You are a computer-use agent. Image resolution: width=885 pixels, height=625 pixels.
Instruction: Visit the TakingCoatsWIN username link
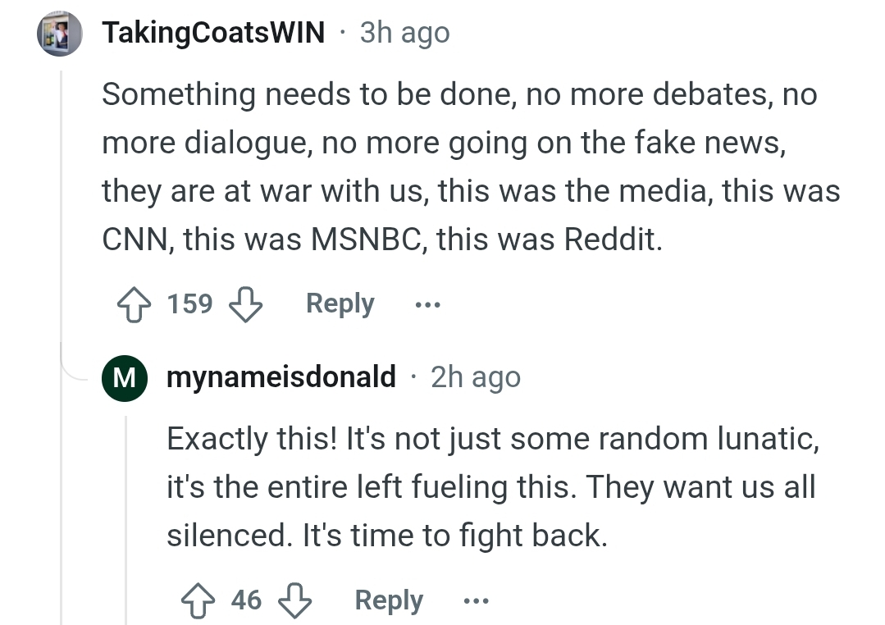point(213,33)
